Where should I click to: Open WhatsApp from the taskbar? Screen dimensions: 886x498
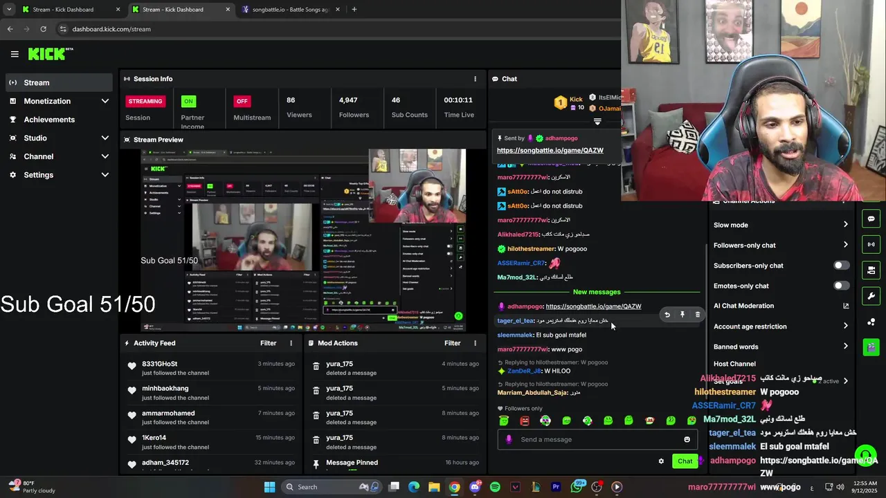click(577, 487)
